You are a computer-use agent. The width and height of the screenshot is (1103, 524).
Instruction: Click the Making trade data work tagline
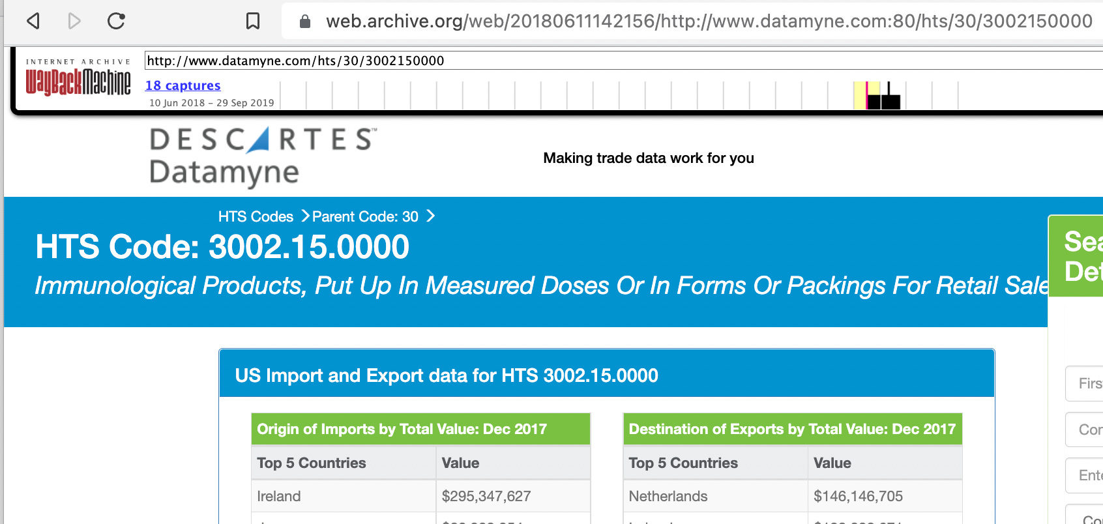[x=649, y=158]
